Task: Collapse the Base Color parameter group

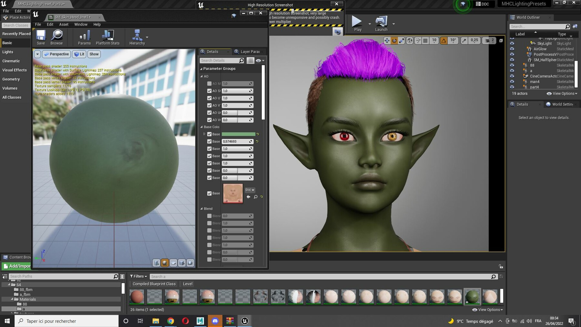Action: pos(202,127)
